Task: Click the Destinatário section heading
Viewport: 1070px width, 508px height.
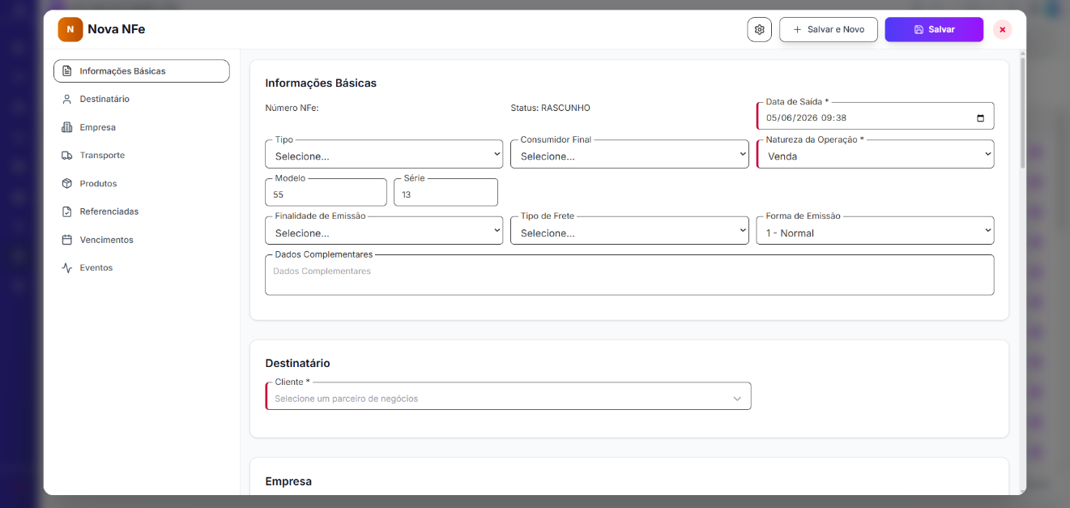Action: tap(298, 364)
